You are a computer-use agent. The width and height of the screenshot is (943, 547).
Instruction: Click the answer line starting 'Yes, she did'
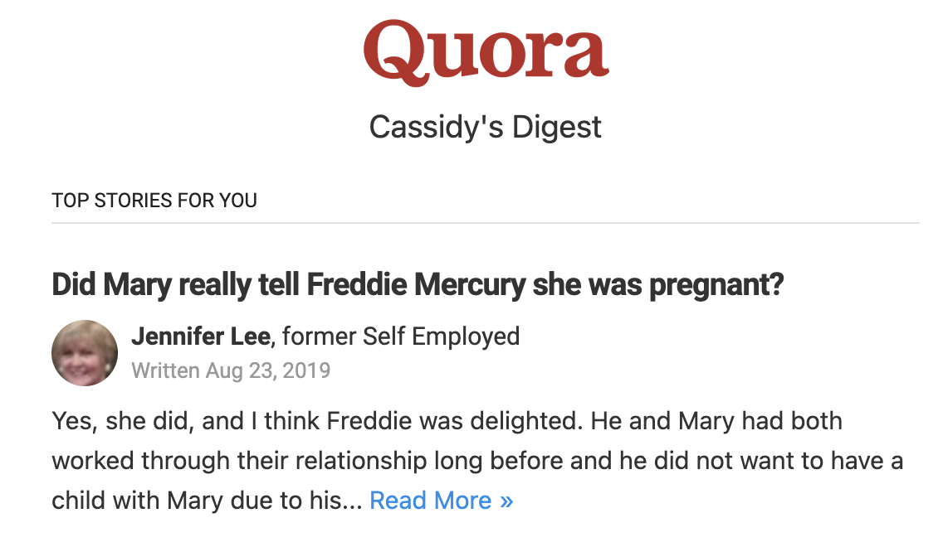(447, 421)
